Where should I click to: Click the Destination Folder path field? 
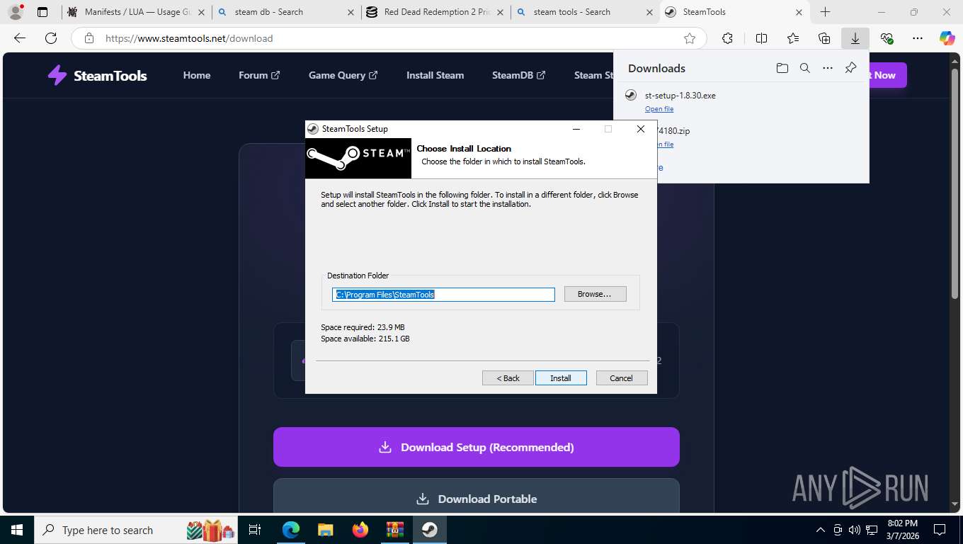click(x=443, y=295)
